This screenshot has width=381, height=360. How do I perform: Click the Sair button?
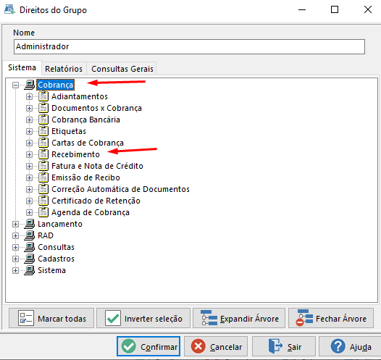tap(284, 346)
